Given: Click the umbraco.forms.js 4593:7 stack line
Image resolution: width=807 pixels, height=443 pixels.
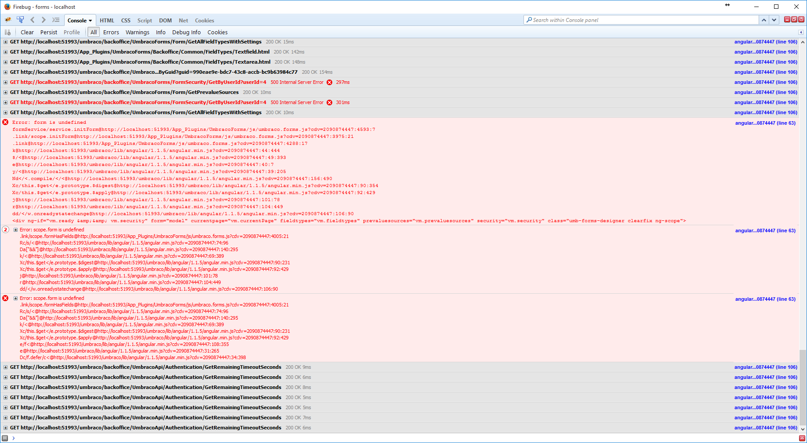Looking at the screenshot, I should point(194,130).
